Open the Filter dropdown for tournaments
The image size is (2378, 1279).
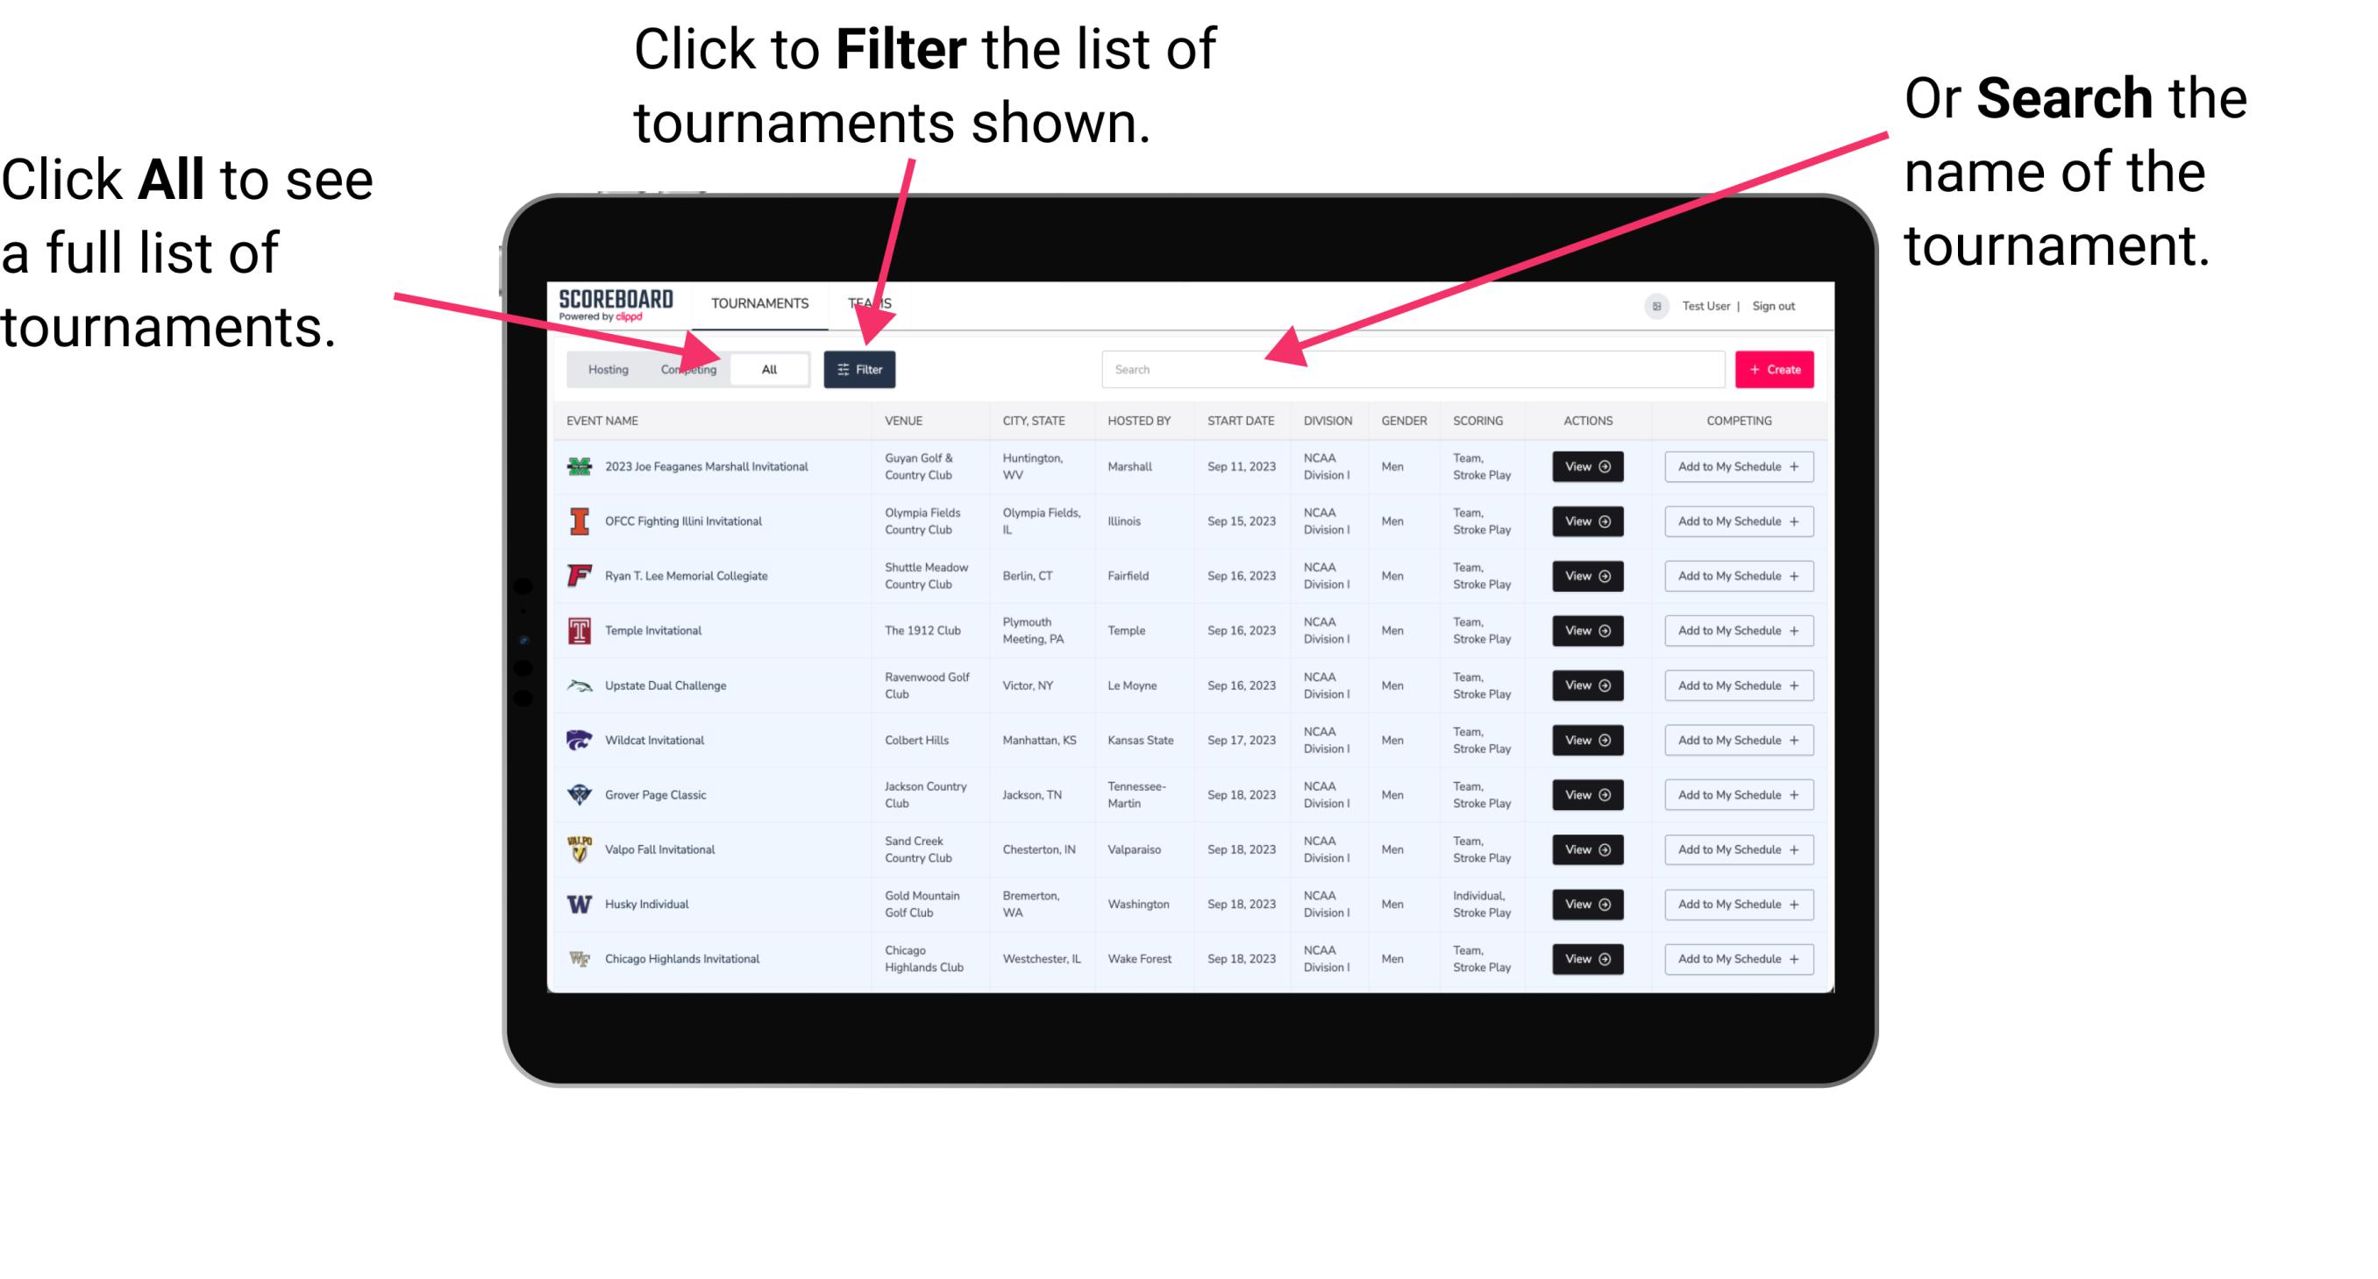click(x=861, y=368)
